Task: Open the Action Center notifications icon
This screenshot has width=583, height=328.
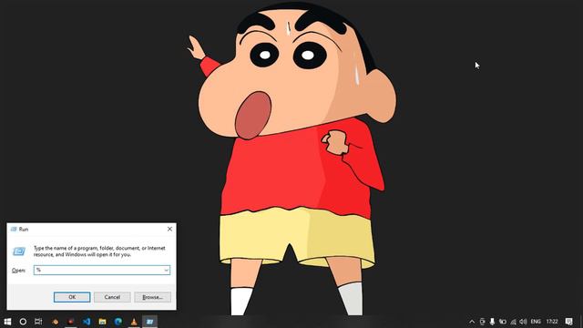Action: (x=568, y=322)
